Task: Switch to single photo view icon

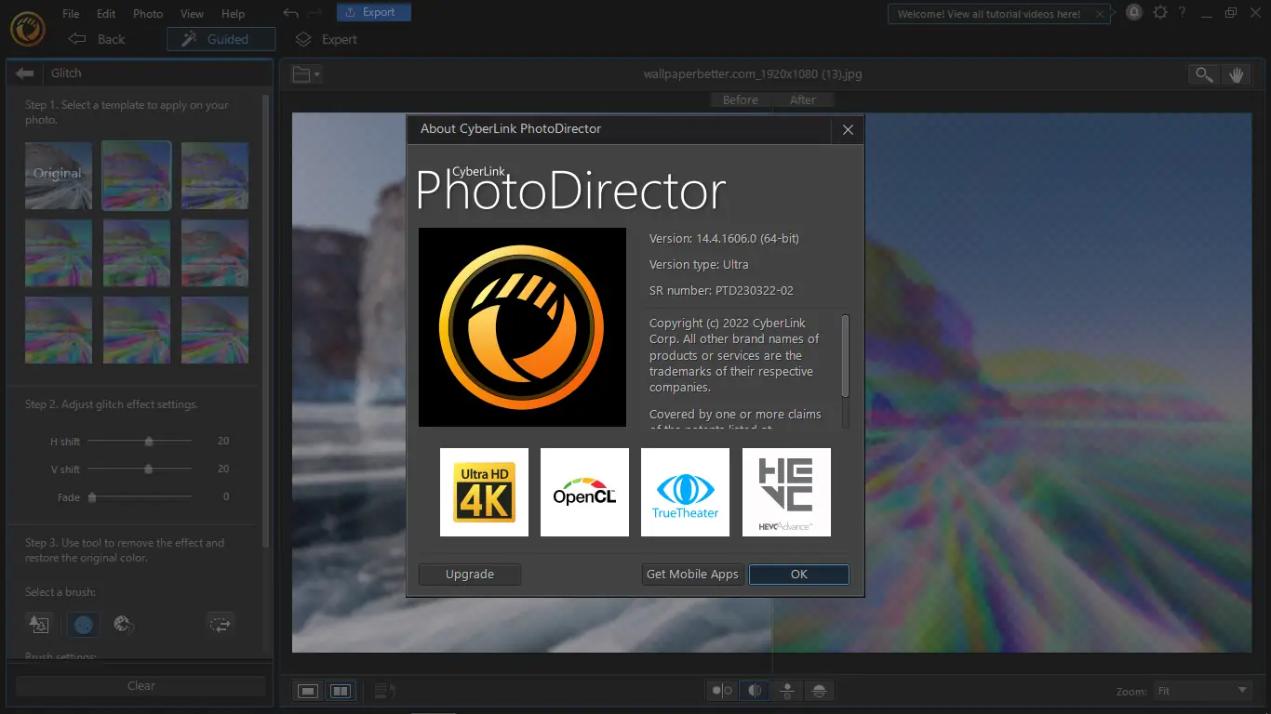Action: 309,691
